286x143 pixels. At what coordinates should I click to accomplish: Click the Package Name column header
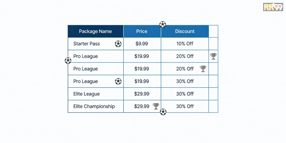click(x=95, y=31)
